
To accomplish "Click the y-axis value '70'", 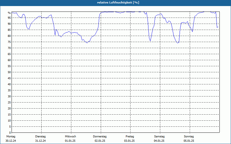I will [9, 48].
